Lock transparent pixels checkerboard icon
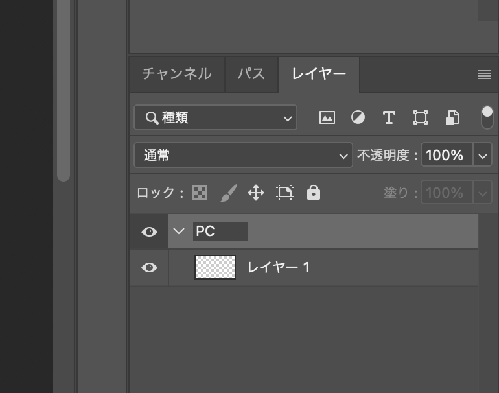Image resolution: width=499 pixels, height=393 pixels. (200, 193)
